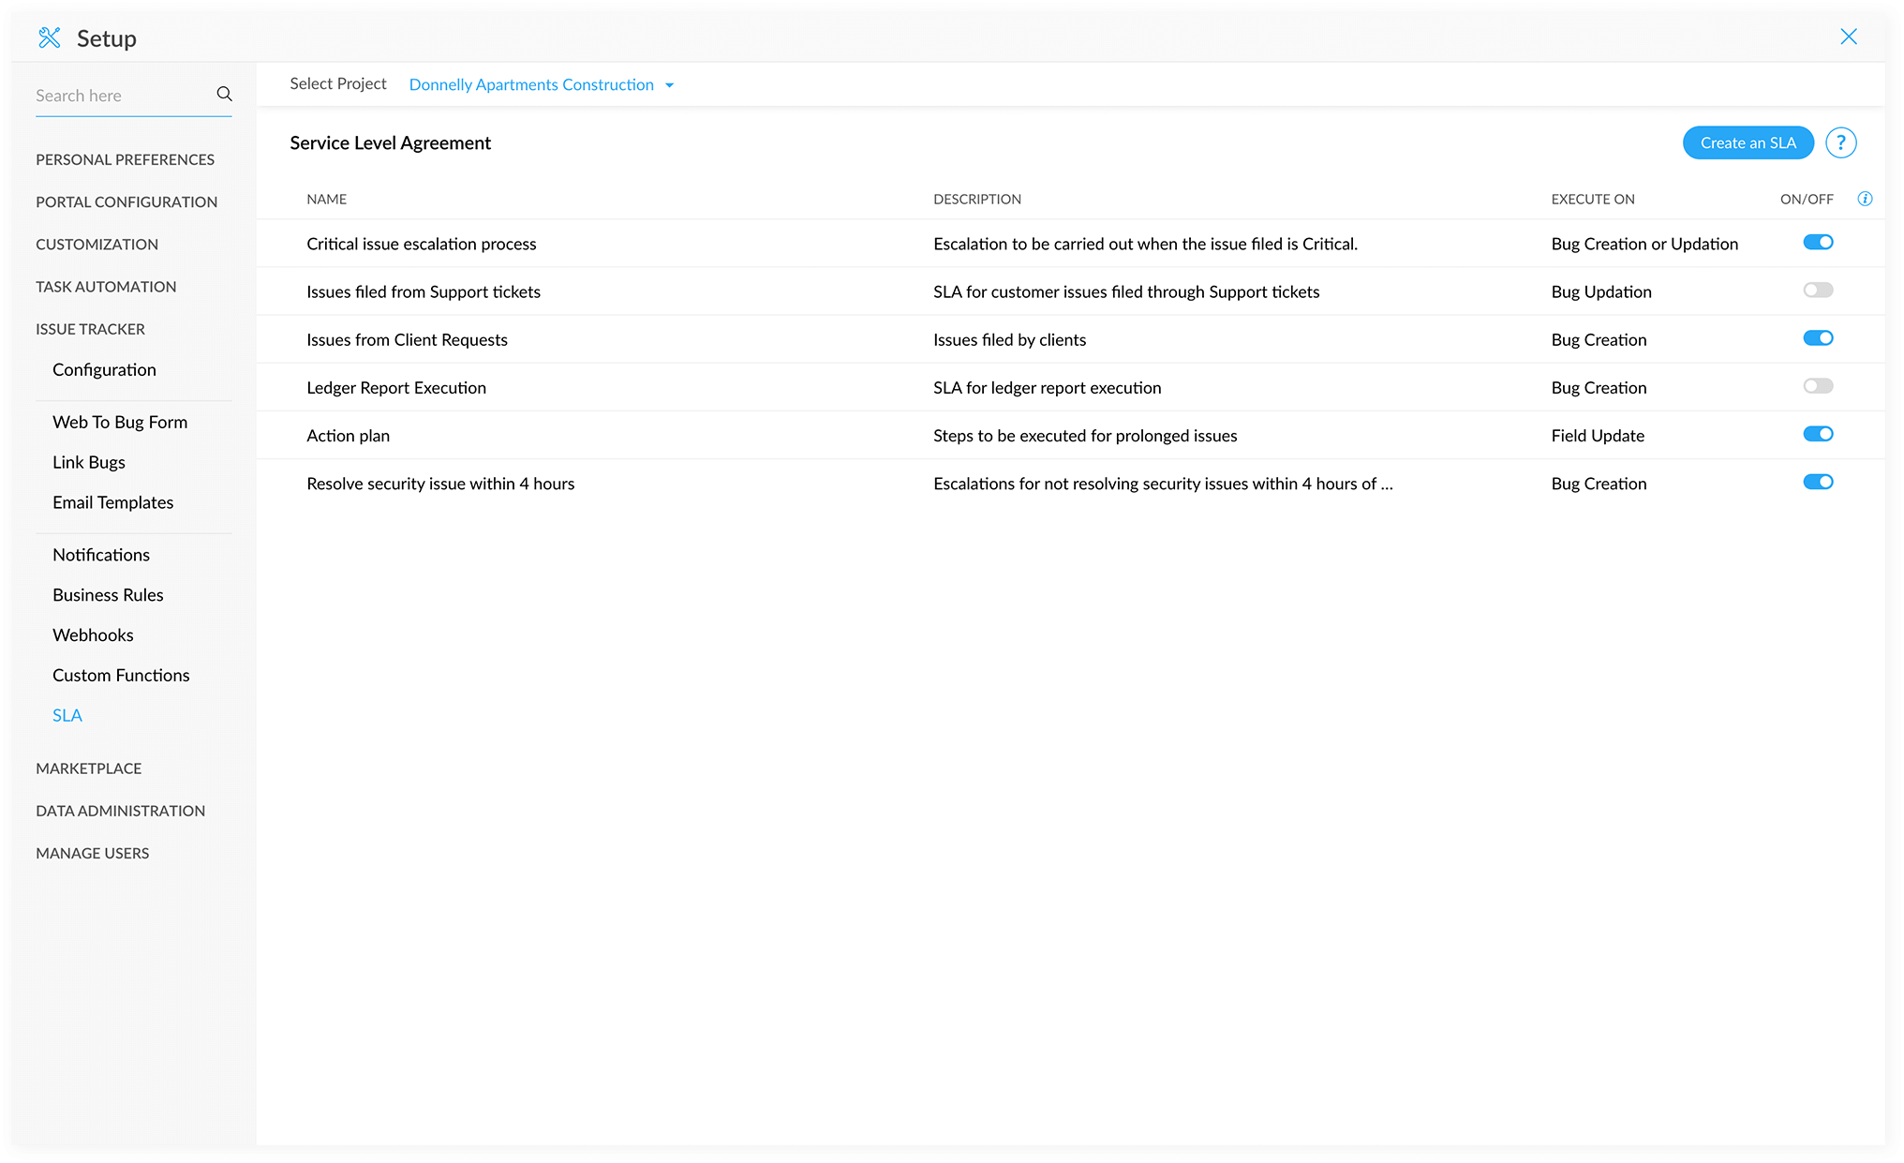The height and width of the screenshot is (1163, 1904).
Task: Click 'Field Update' cell
Action: (1598, 436)
